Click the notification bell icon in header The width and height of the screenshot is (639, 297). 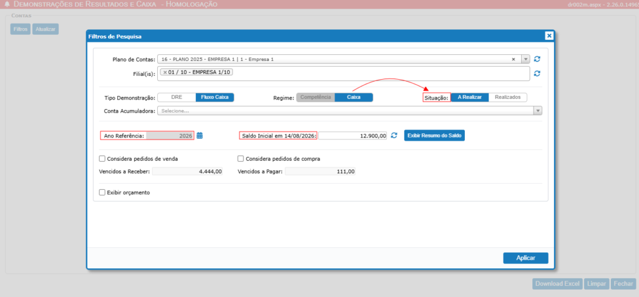(6, 4)
